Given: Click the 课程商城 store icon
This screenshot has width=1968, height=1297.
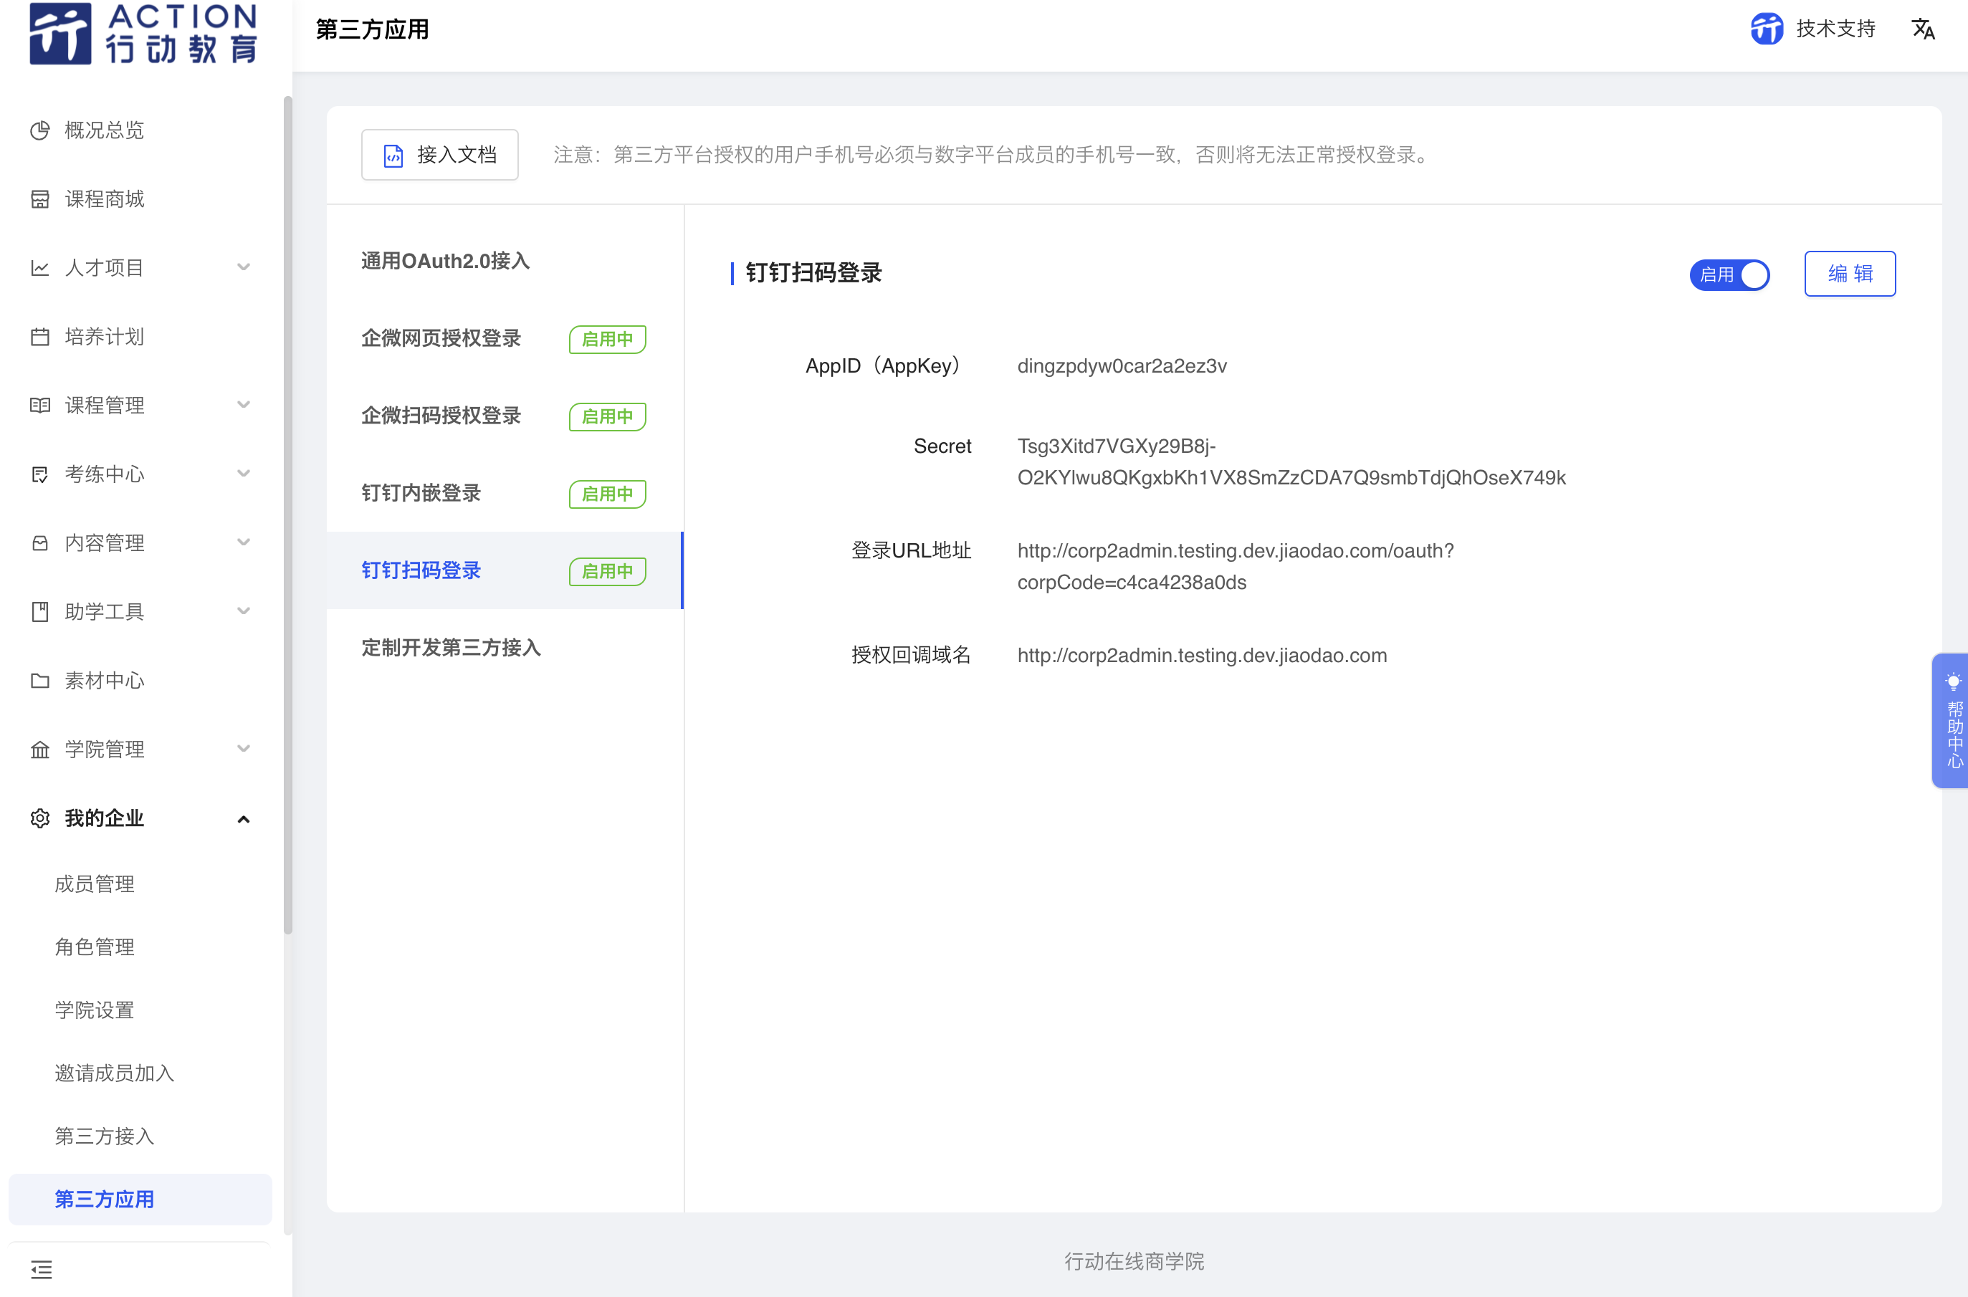Looking at the screenshot, I should tap(39, 199).
